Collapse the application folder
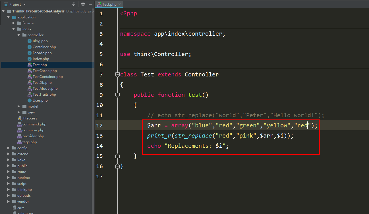 [x=9, y=17]
